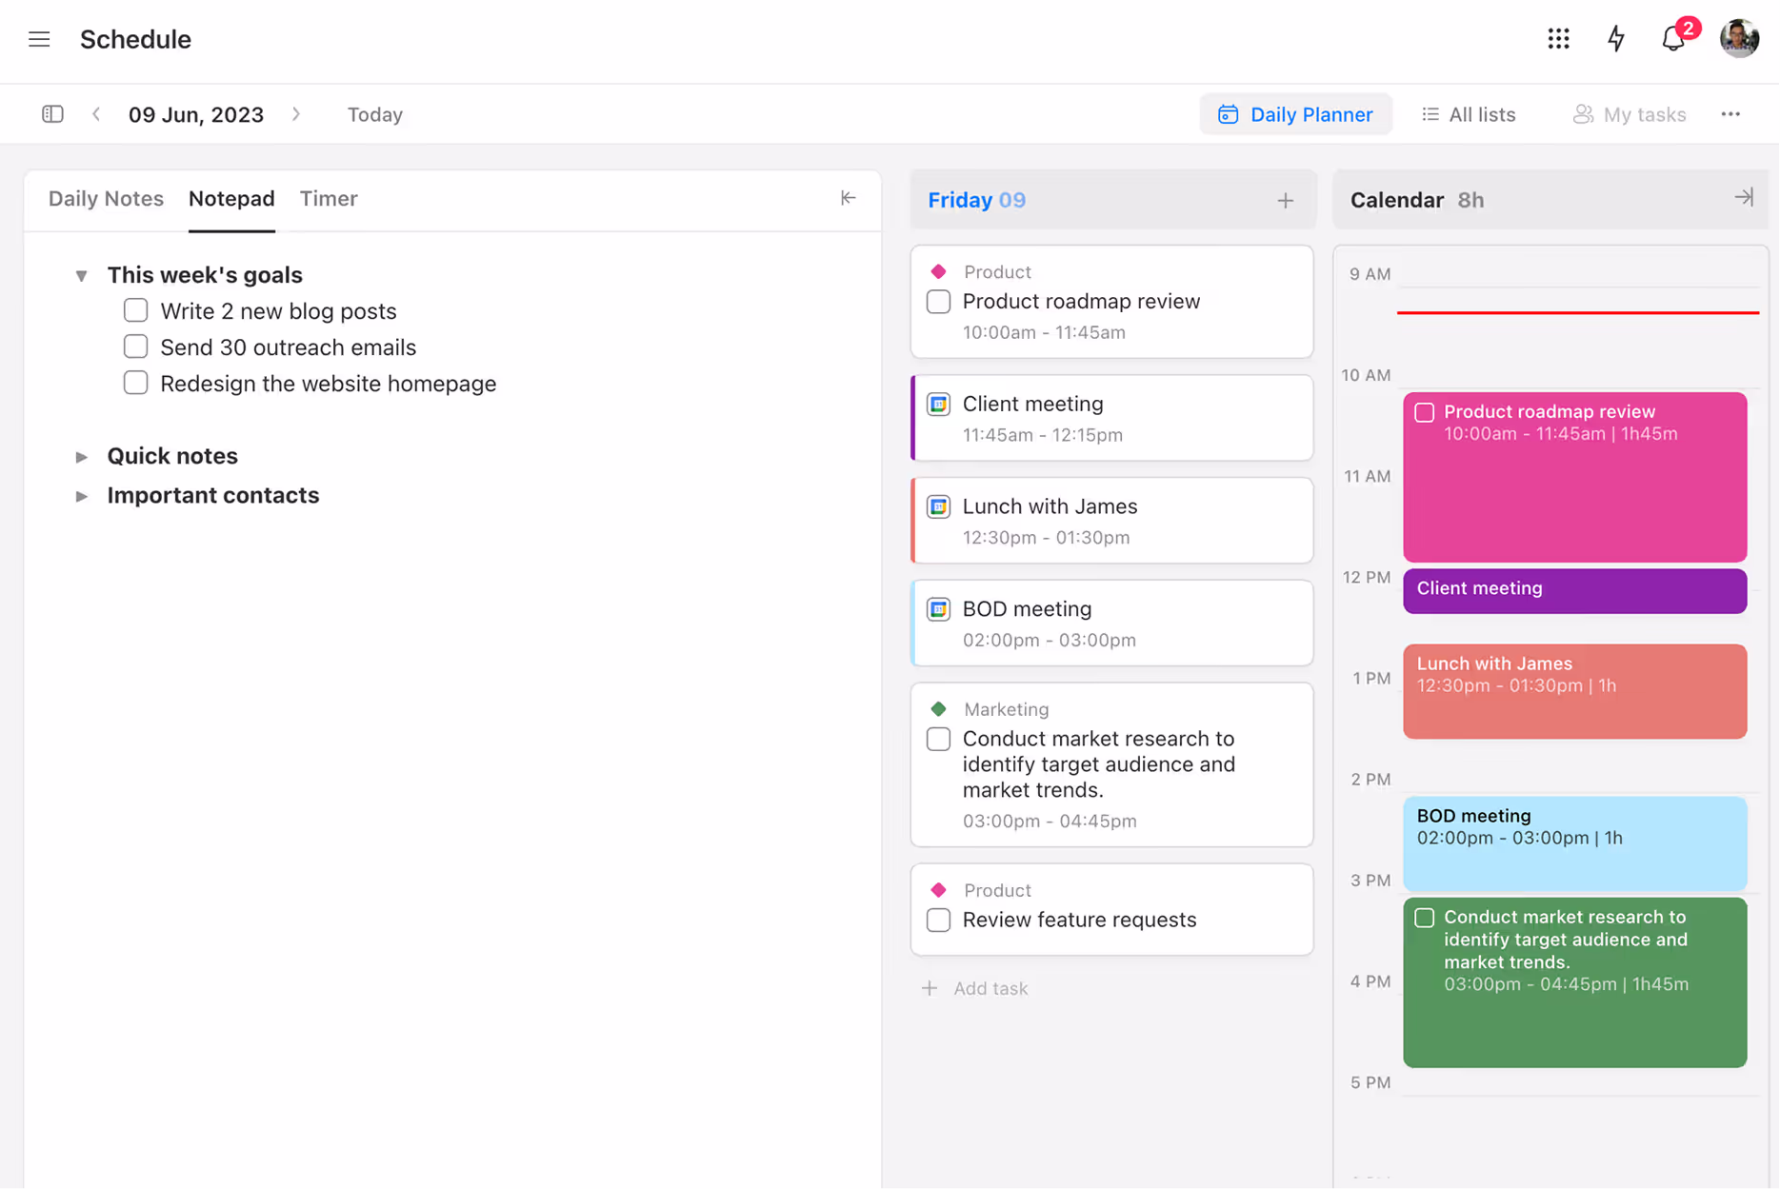This screenshot has width=1780, height=1189.
Task: Open the Timer tab
Action: pyautogui.click(x=329, y=198)
